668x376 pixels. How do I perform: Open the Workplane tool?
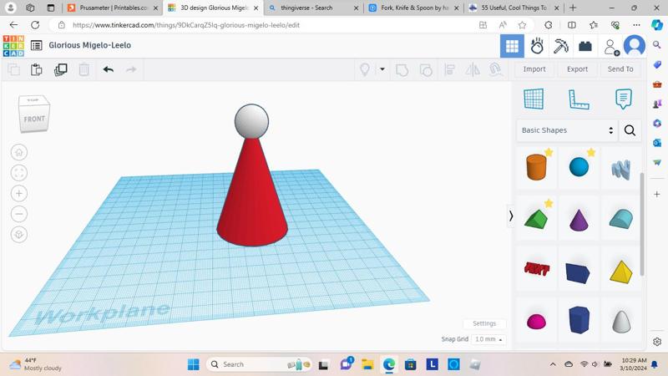(x=534, y=99)
